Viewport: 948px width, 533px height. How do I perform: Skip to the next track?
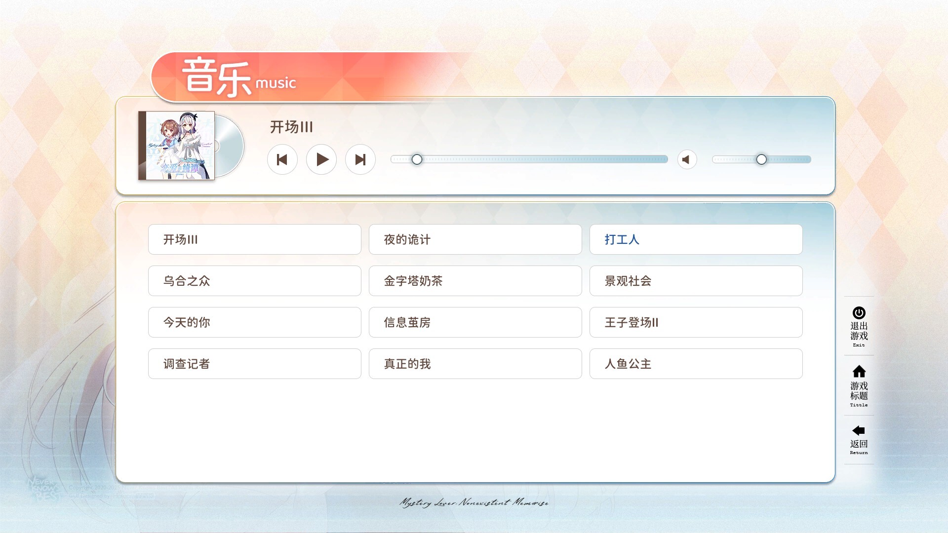(360, 159)
